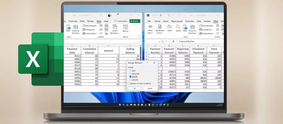
Task: Open Freeze Panes dropdown in left window
Action: (x=90, y=33)
